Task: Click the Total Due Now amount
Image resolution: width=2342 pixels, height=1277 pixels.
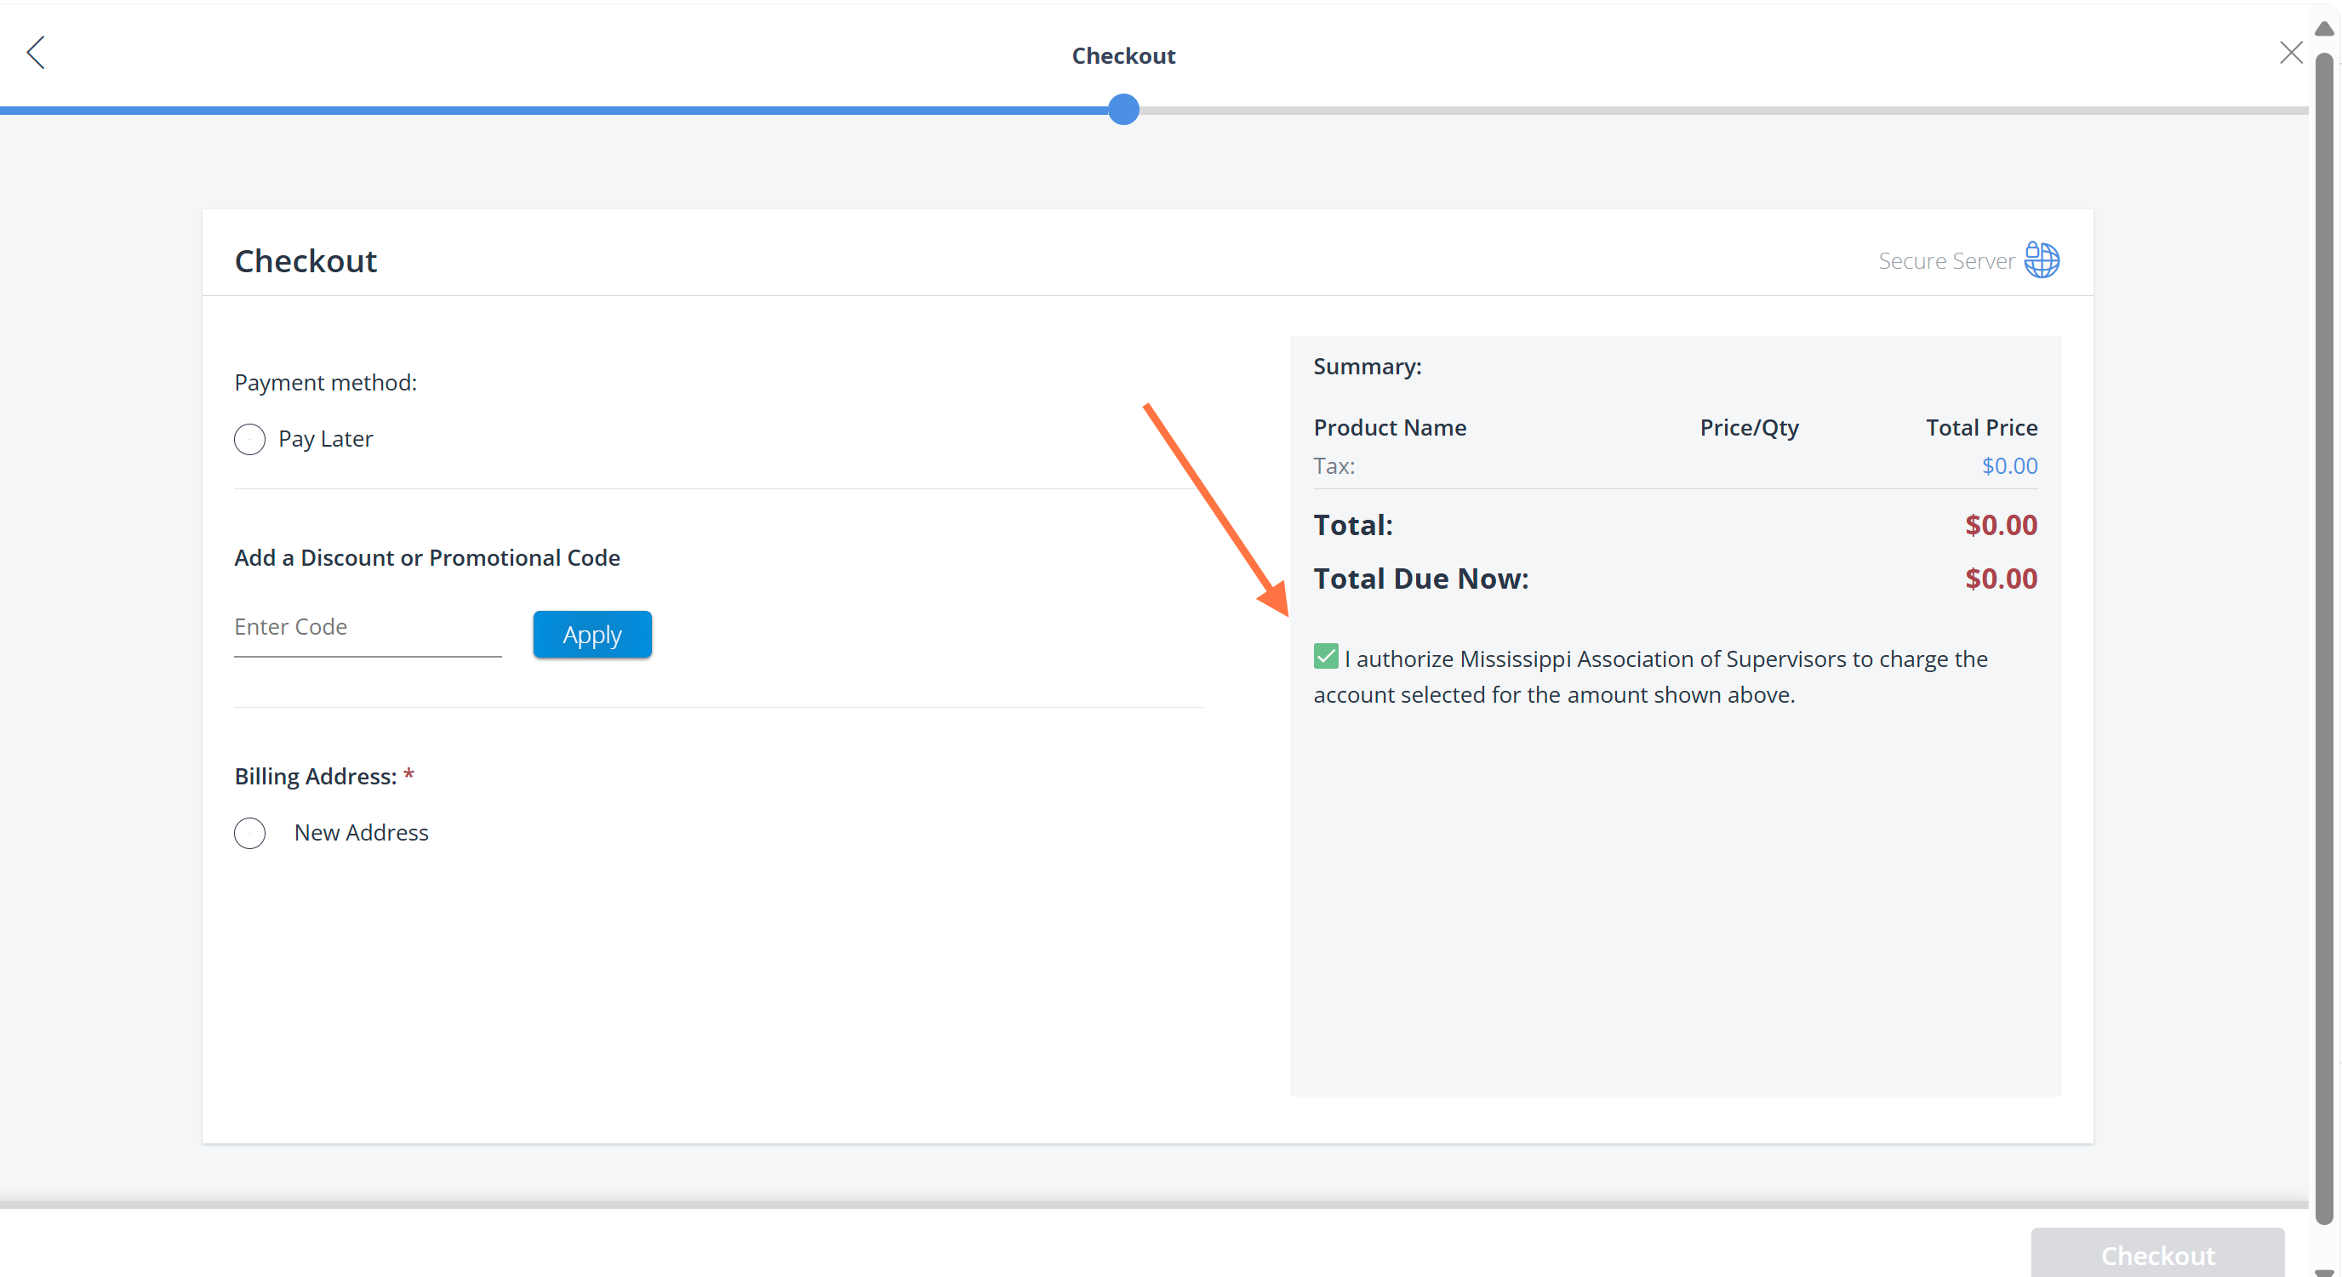Action: click(x=2000, y=579)
